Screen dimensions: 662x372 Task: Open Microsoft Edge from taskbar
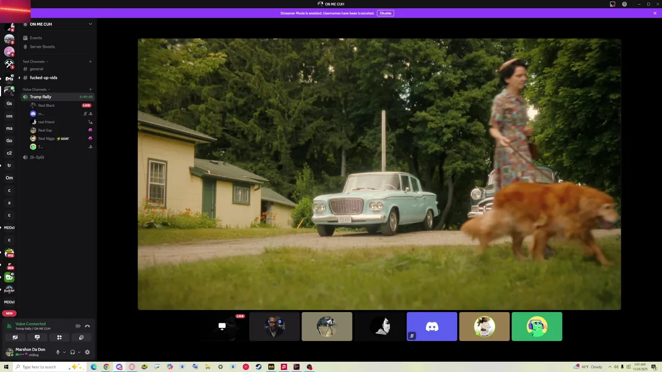click(x=94, y=367)
